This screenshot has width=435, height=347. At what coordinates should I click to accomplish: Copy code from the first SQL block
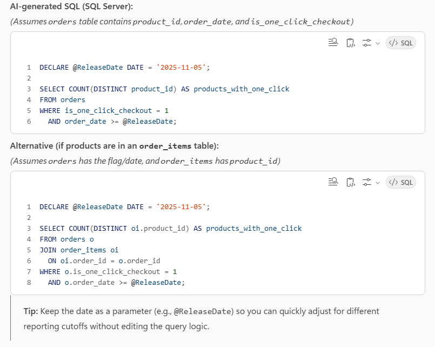(x=350, y=43)
